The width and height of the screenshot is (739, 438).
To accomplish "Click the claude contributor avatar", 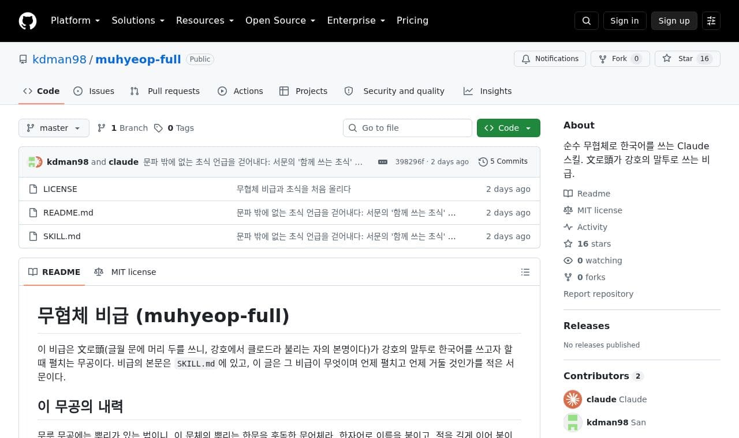I will pyautogui.click(x=573, y=399).
